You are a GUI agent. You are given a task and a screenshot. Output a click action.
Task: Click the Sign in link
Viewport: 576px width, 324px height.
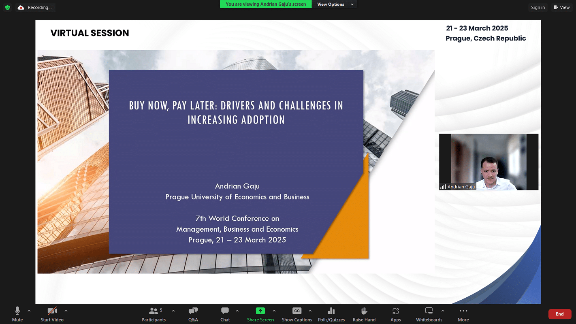[538, 7]
